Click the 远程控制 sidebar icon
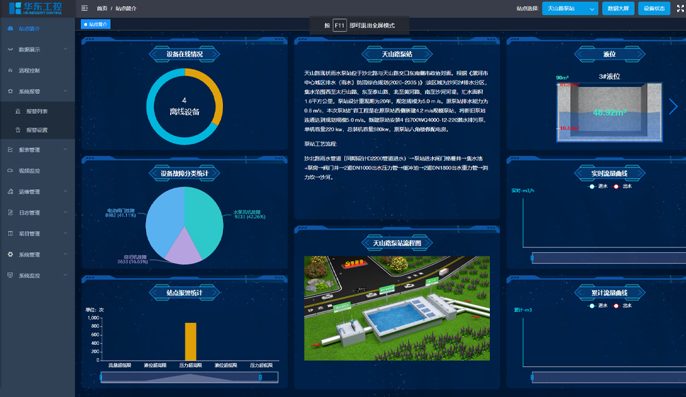The height and width of the screenshot is (397, 686). coord(10,71)
